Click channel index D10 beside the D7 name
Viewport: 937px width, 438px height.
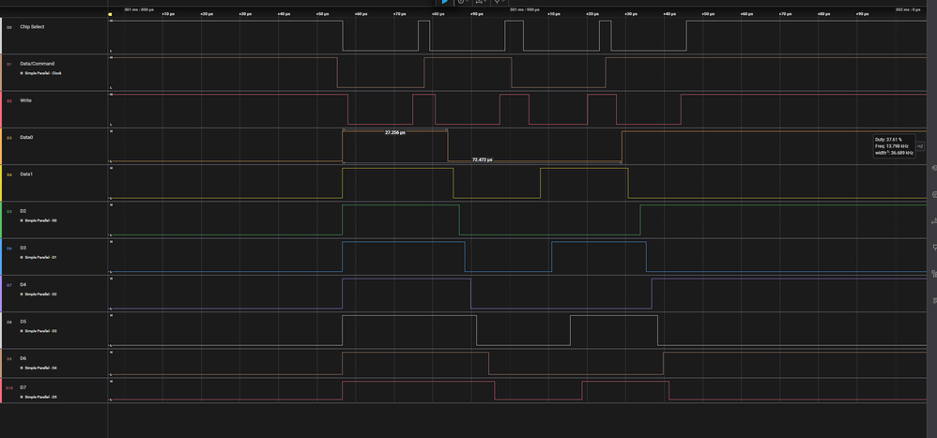coord(9,388)
